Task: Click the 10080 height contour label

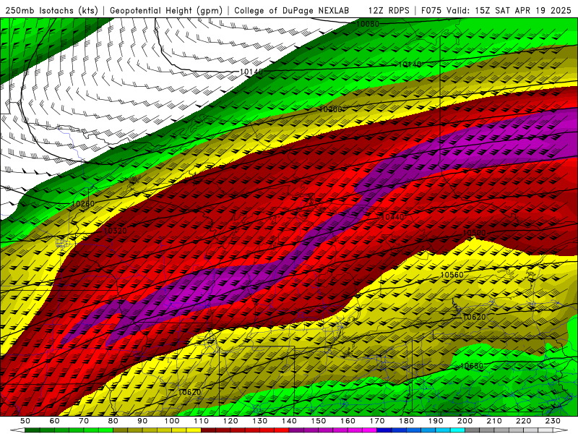Action: (x=368, y=24)
